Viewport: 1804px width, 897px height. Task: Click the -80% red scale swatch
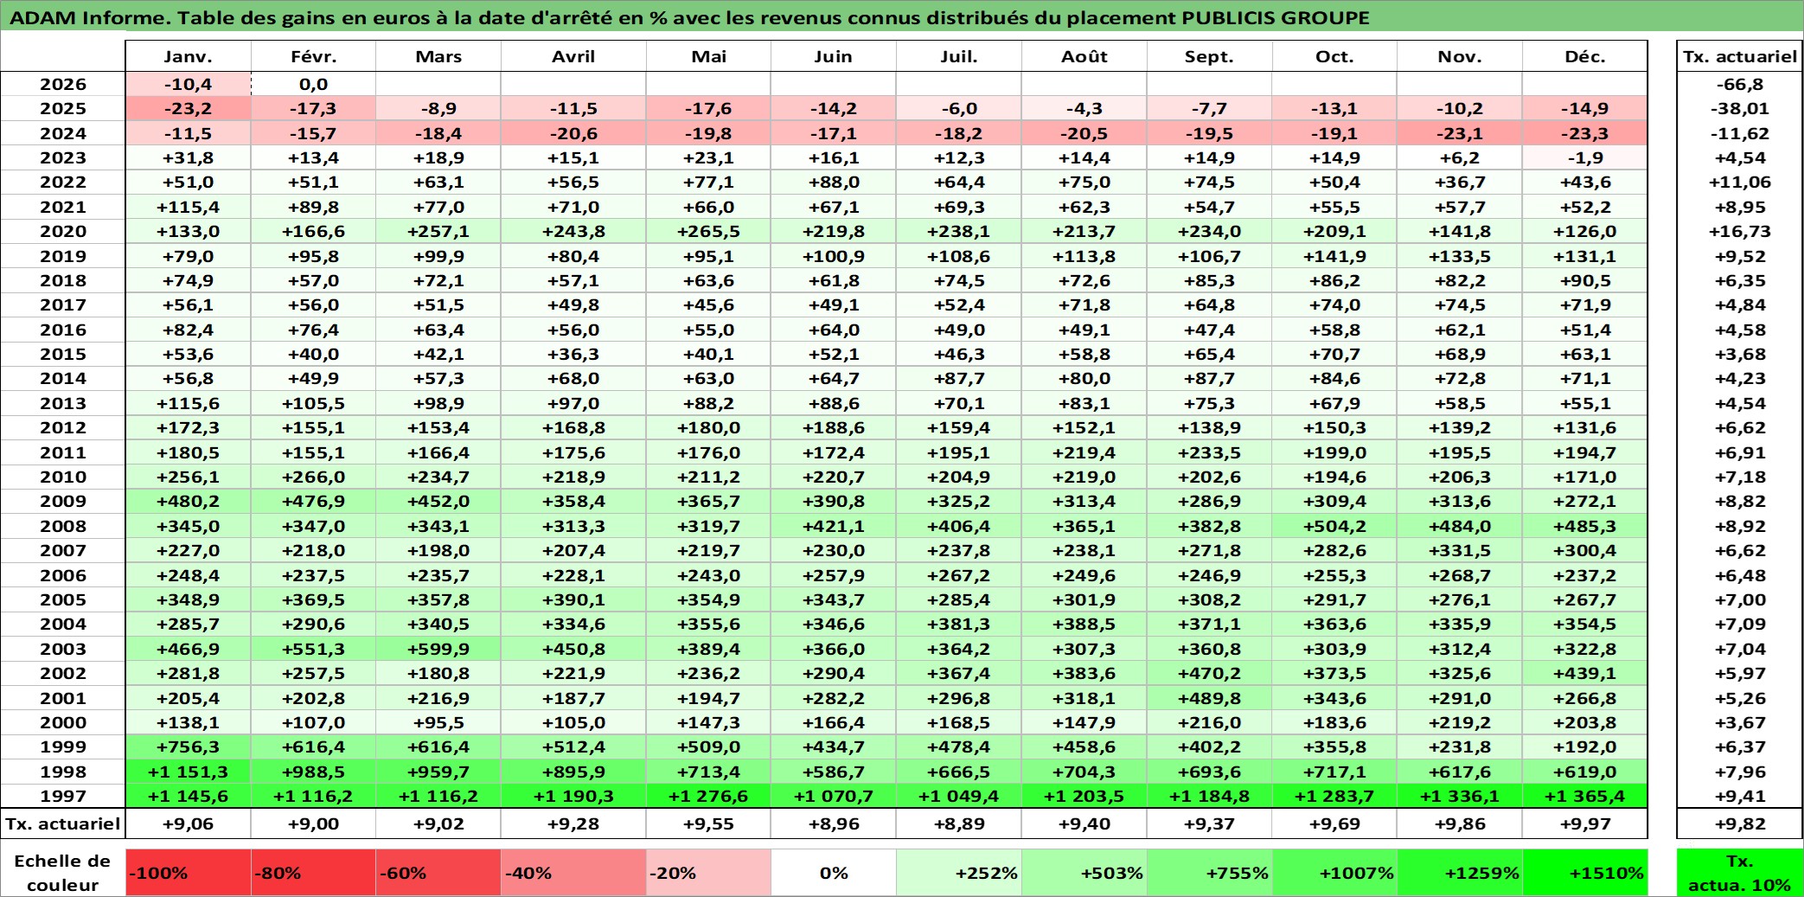point(314,873)
